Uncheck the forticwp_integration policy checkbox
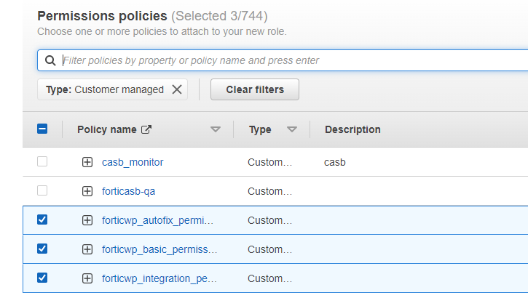The image size is (528, 298). pyautogui.click(x=42, y=278)
